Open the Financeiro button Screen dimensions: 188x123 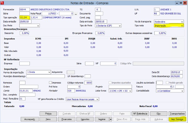pos(67,119)
